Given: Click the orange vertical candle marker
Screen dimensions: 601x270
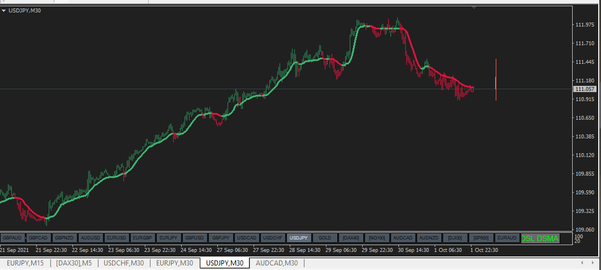Looking at the screenshot, I should pos(496,80).
